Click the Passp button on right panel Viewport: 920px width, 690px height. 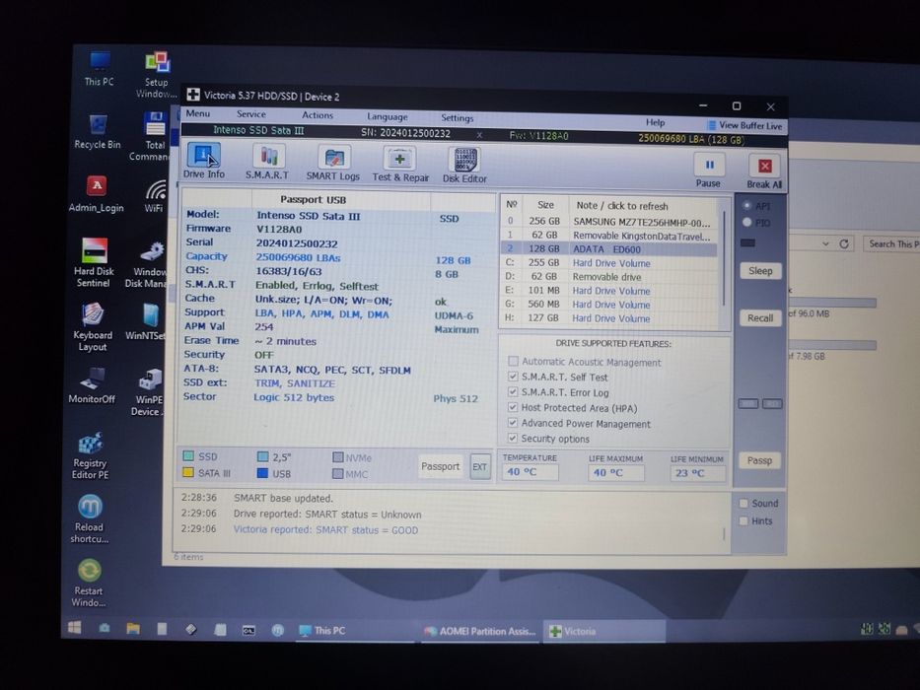[x=760, y=460]
